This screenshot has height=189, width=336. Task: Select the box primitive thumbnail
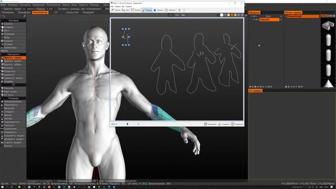tap(328, 26)
